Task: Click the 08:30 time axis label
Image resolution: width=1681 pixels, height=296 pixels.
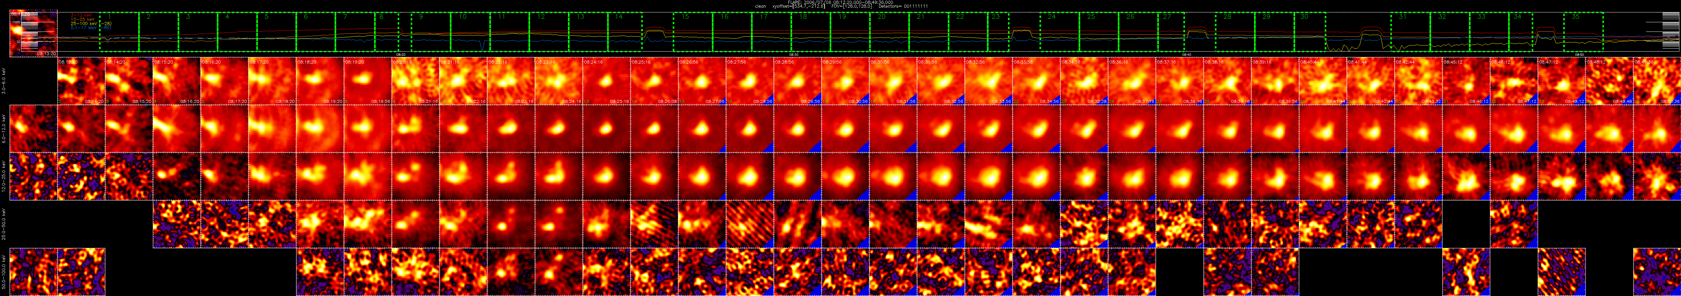Action: pyautogui.click(x=793, y=54)
